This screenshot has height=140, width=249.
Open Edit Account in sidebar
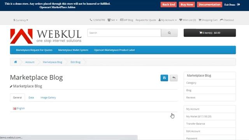pos(210,131)
